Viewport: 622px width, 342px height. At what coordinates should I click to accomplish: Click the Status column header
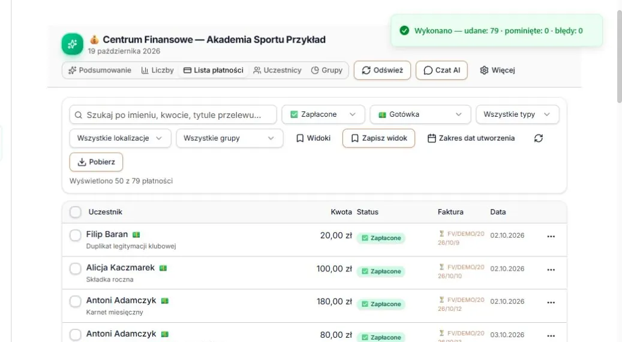point(367,212)
